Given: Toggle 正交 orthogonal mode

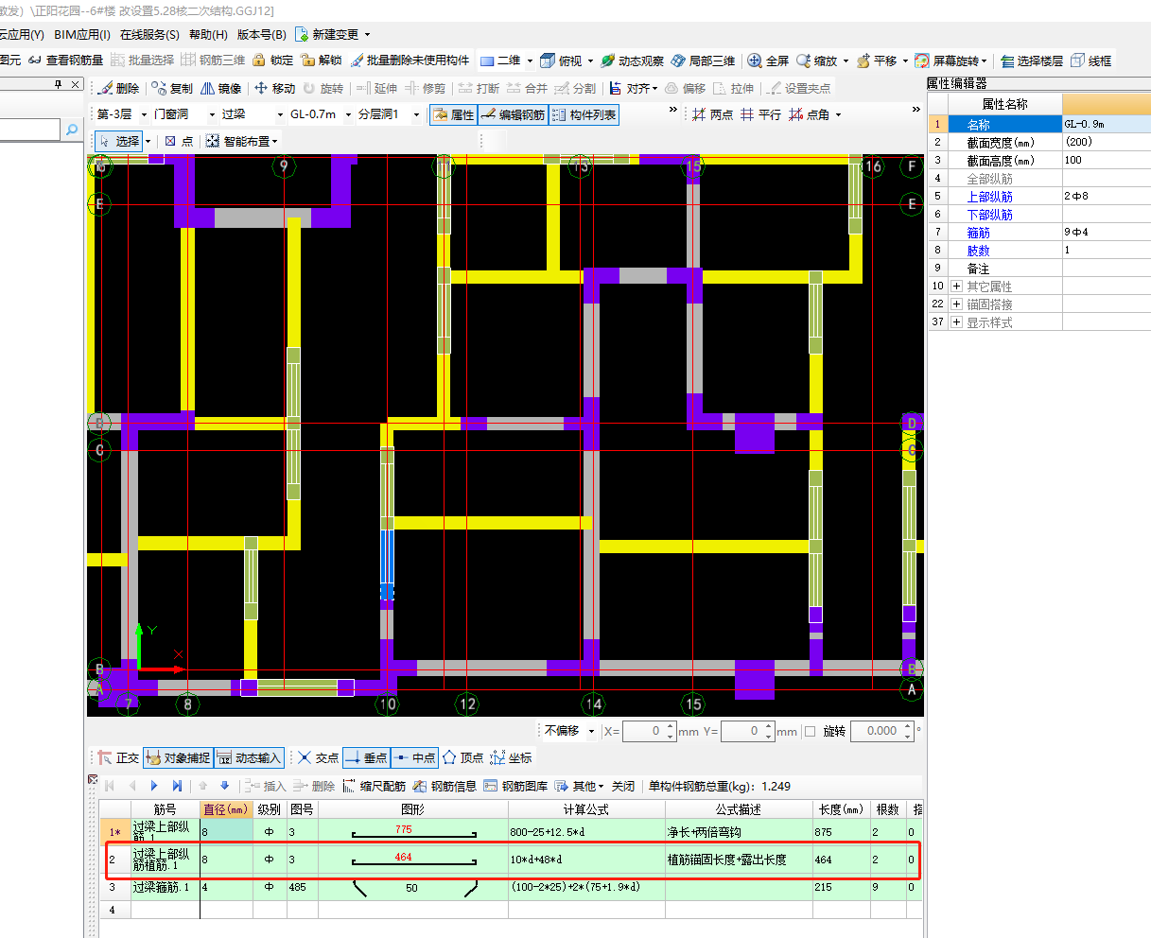Looking at the screenshot, I should click(x=118, y=757).
